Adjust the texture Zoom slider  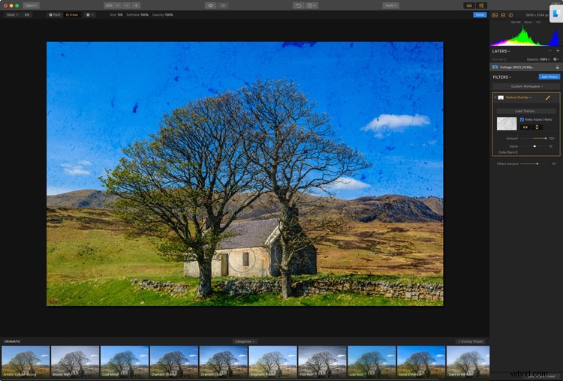tap(534, 146)
